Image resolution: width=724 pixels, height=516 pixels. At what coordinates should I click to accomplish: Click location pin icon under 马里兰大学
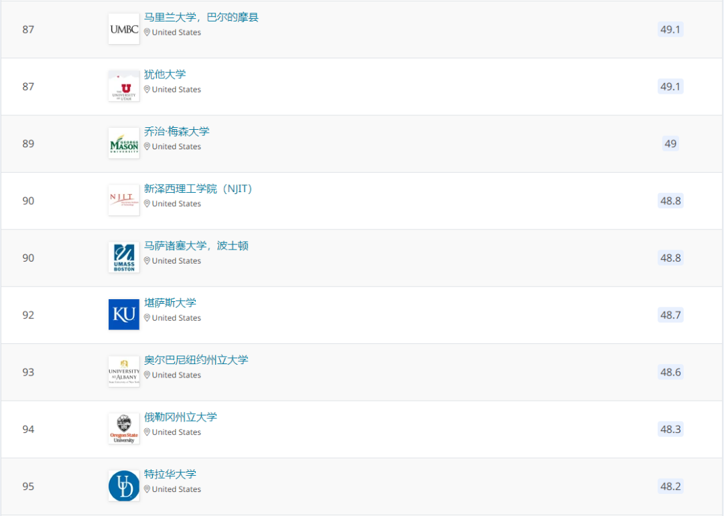coord(147,32)
